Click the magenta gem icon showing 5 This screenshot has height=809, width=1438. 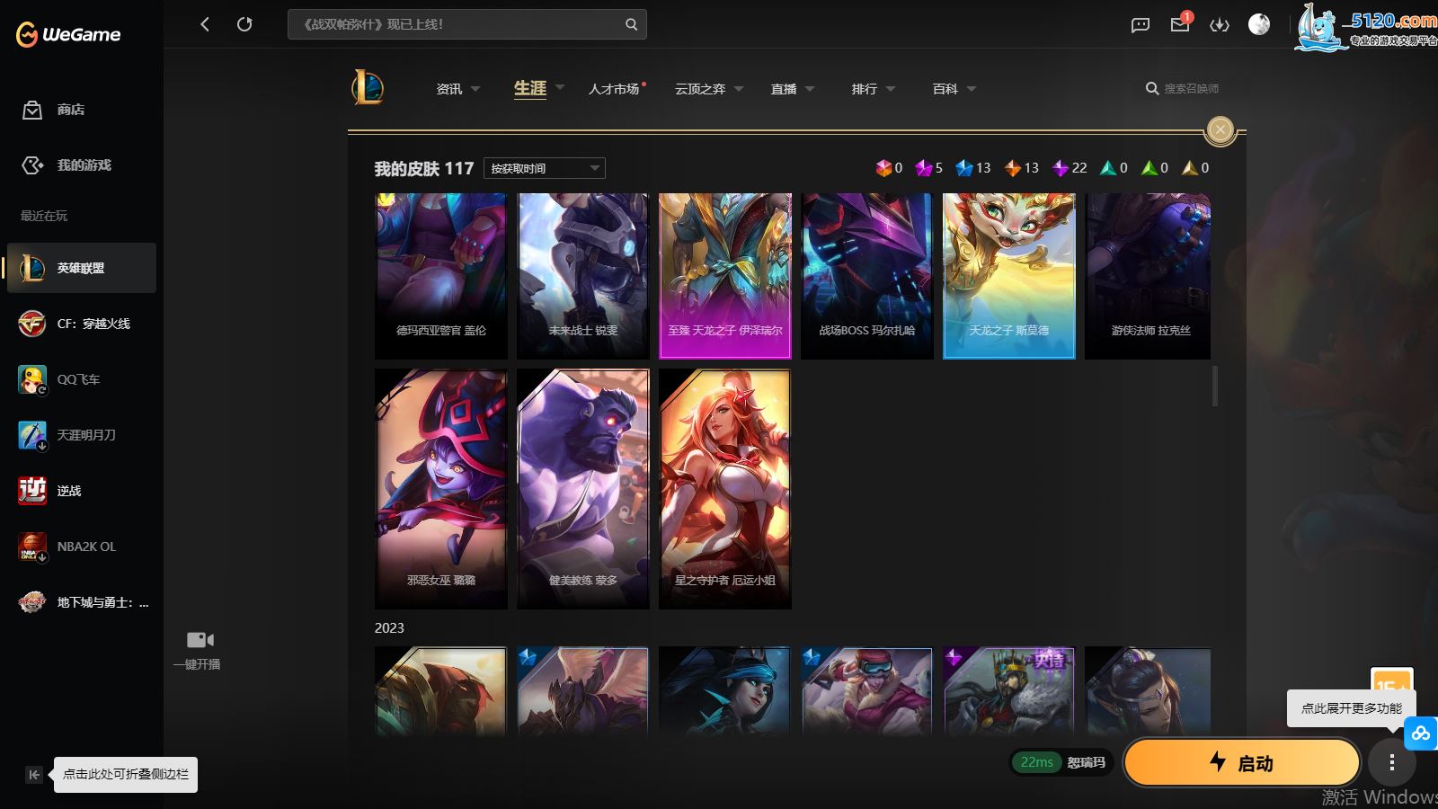point(923,168)
